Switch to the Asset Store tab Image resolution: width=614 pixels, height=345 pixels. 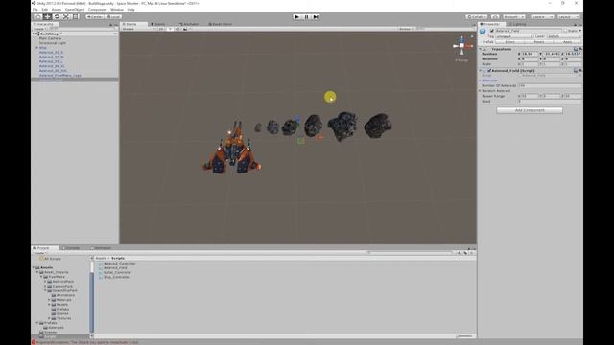[220, 24]
